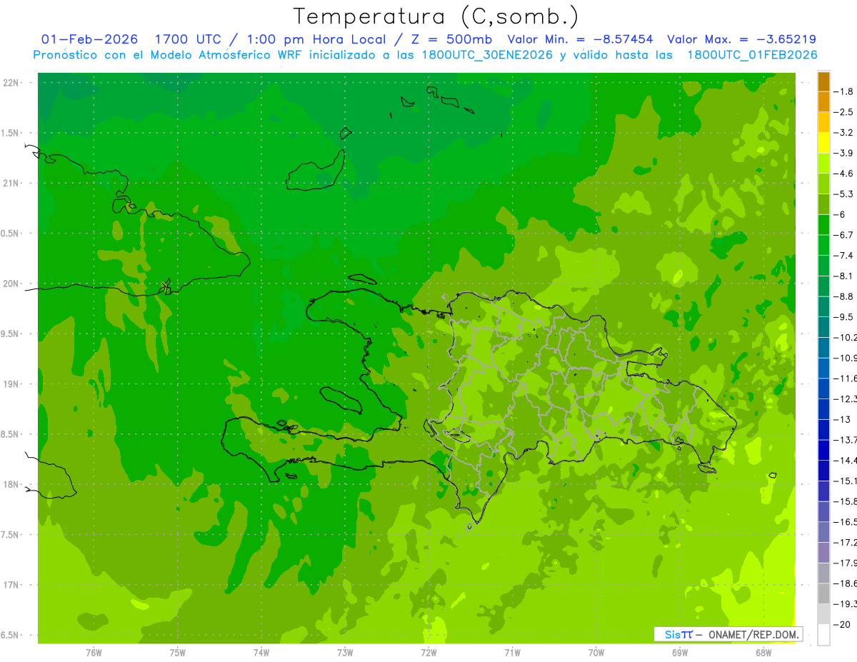Click the "69W" longitude axis label
The width and height of the screenshot is (857, 662).
[680, 652]
